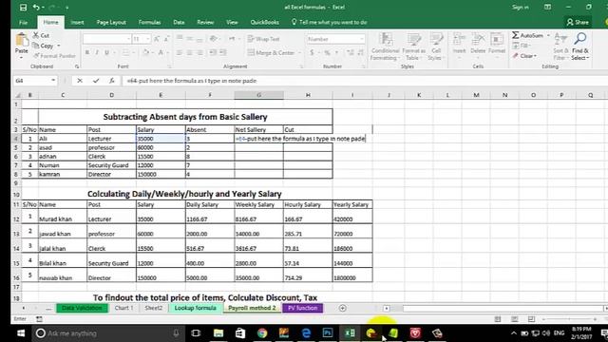608x342 pixels.
Task: Click the Paste clipboard icon
Action: pyautogui.click(x=22, y=40)
